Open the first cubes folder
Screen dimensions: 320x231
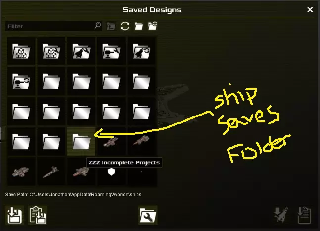tap(21, 51)
